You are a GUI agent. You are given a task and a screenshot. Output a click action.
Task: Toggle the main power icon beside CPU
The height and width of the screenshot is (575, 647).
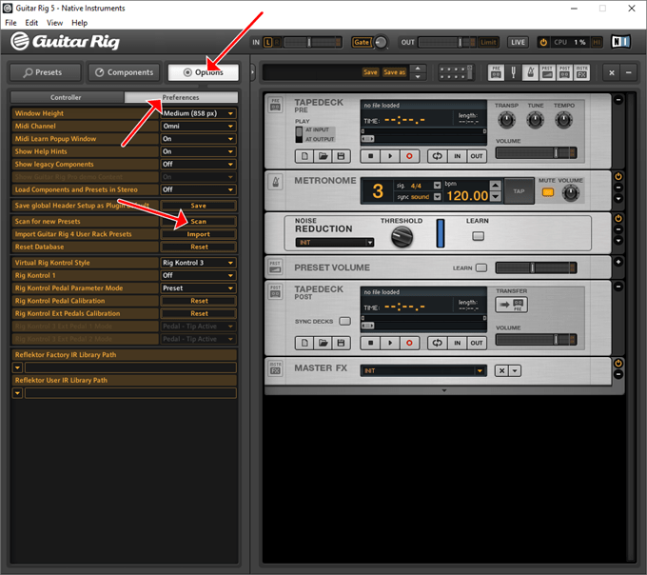point(543,42)
